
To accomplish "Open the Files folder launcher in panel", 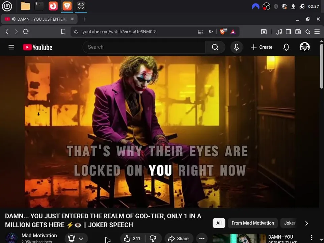I will (25, 6).
